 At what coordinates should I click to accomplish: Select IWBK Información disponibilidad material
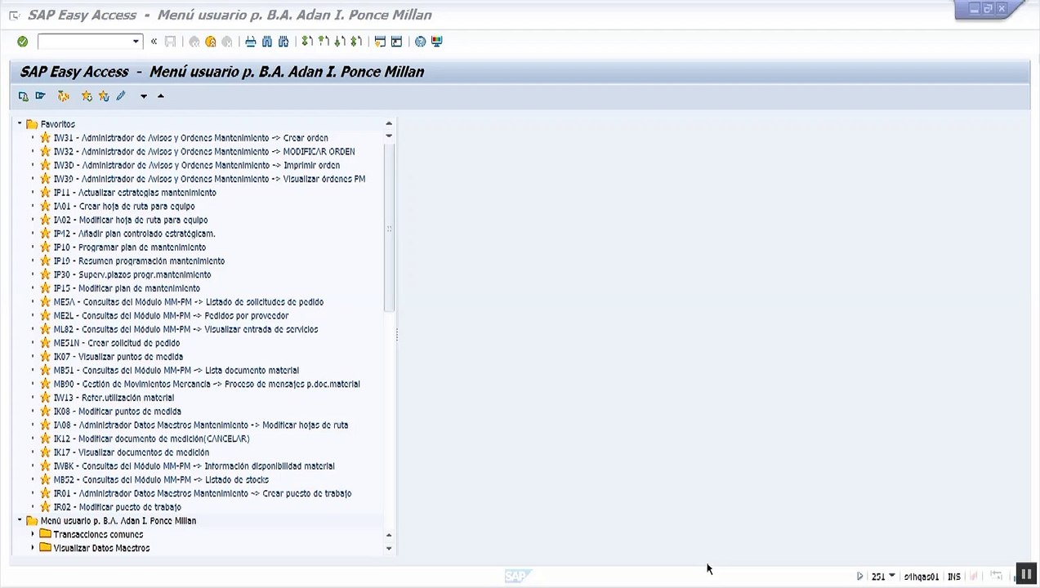coord(194,466)
